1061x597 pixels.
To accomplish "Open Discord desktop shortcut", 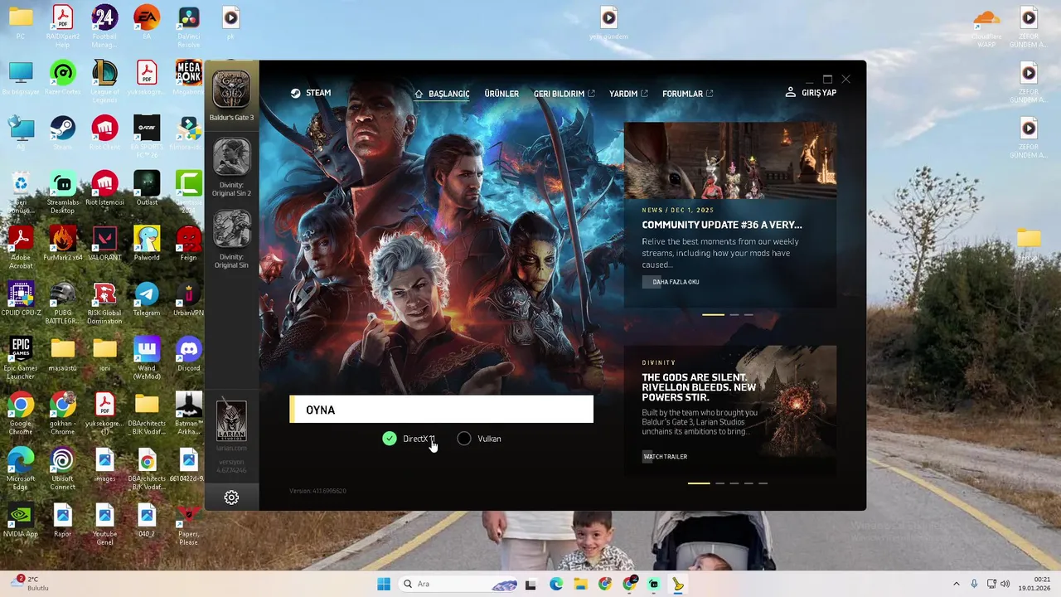I will (188, 354).
